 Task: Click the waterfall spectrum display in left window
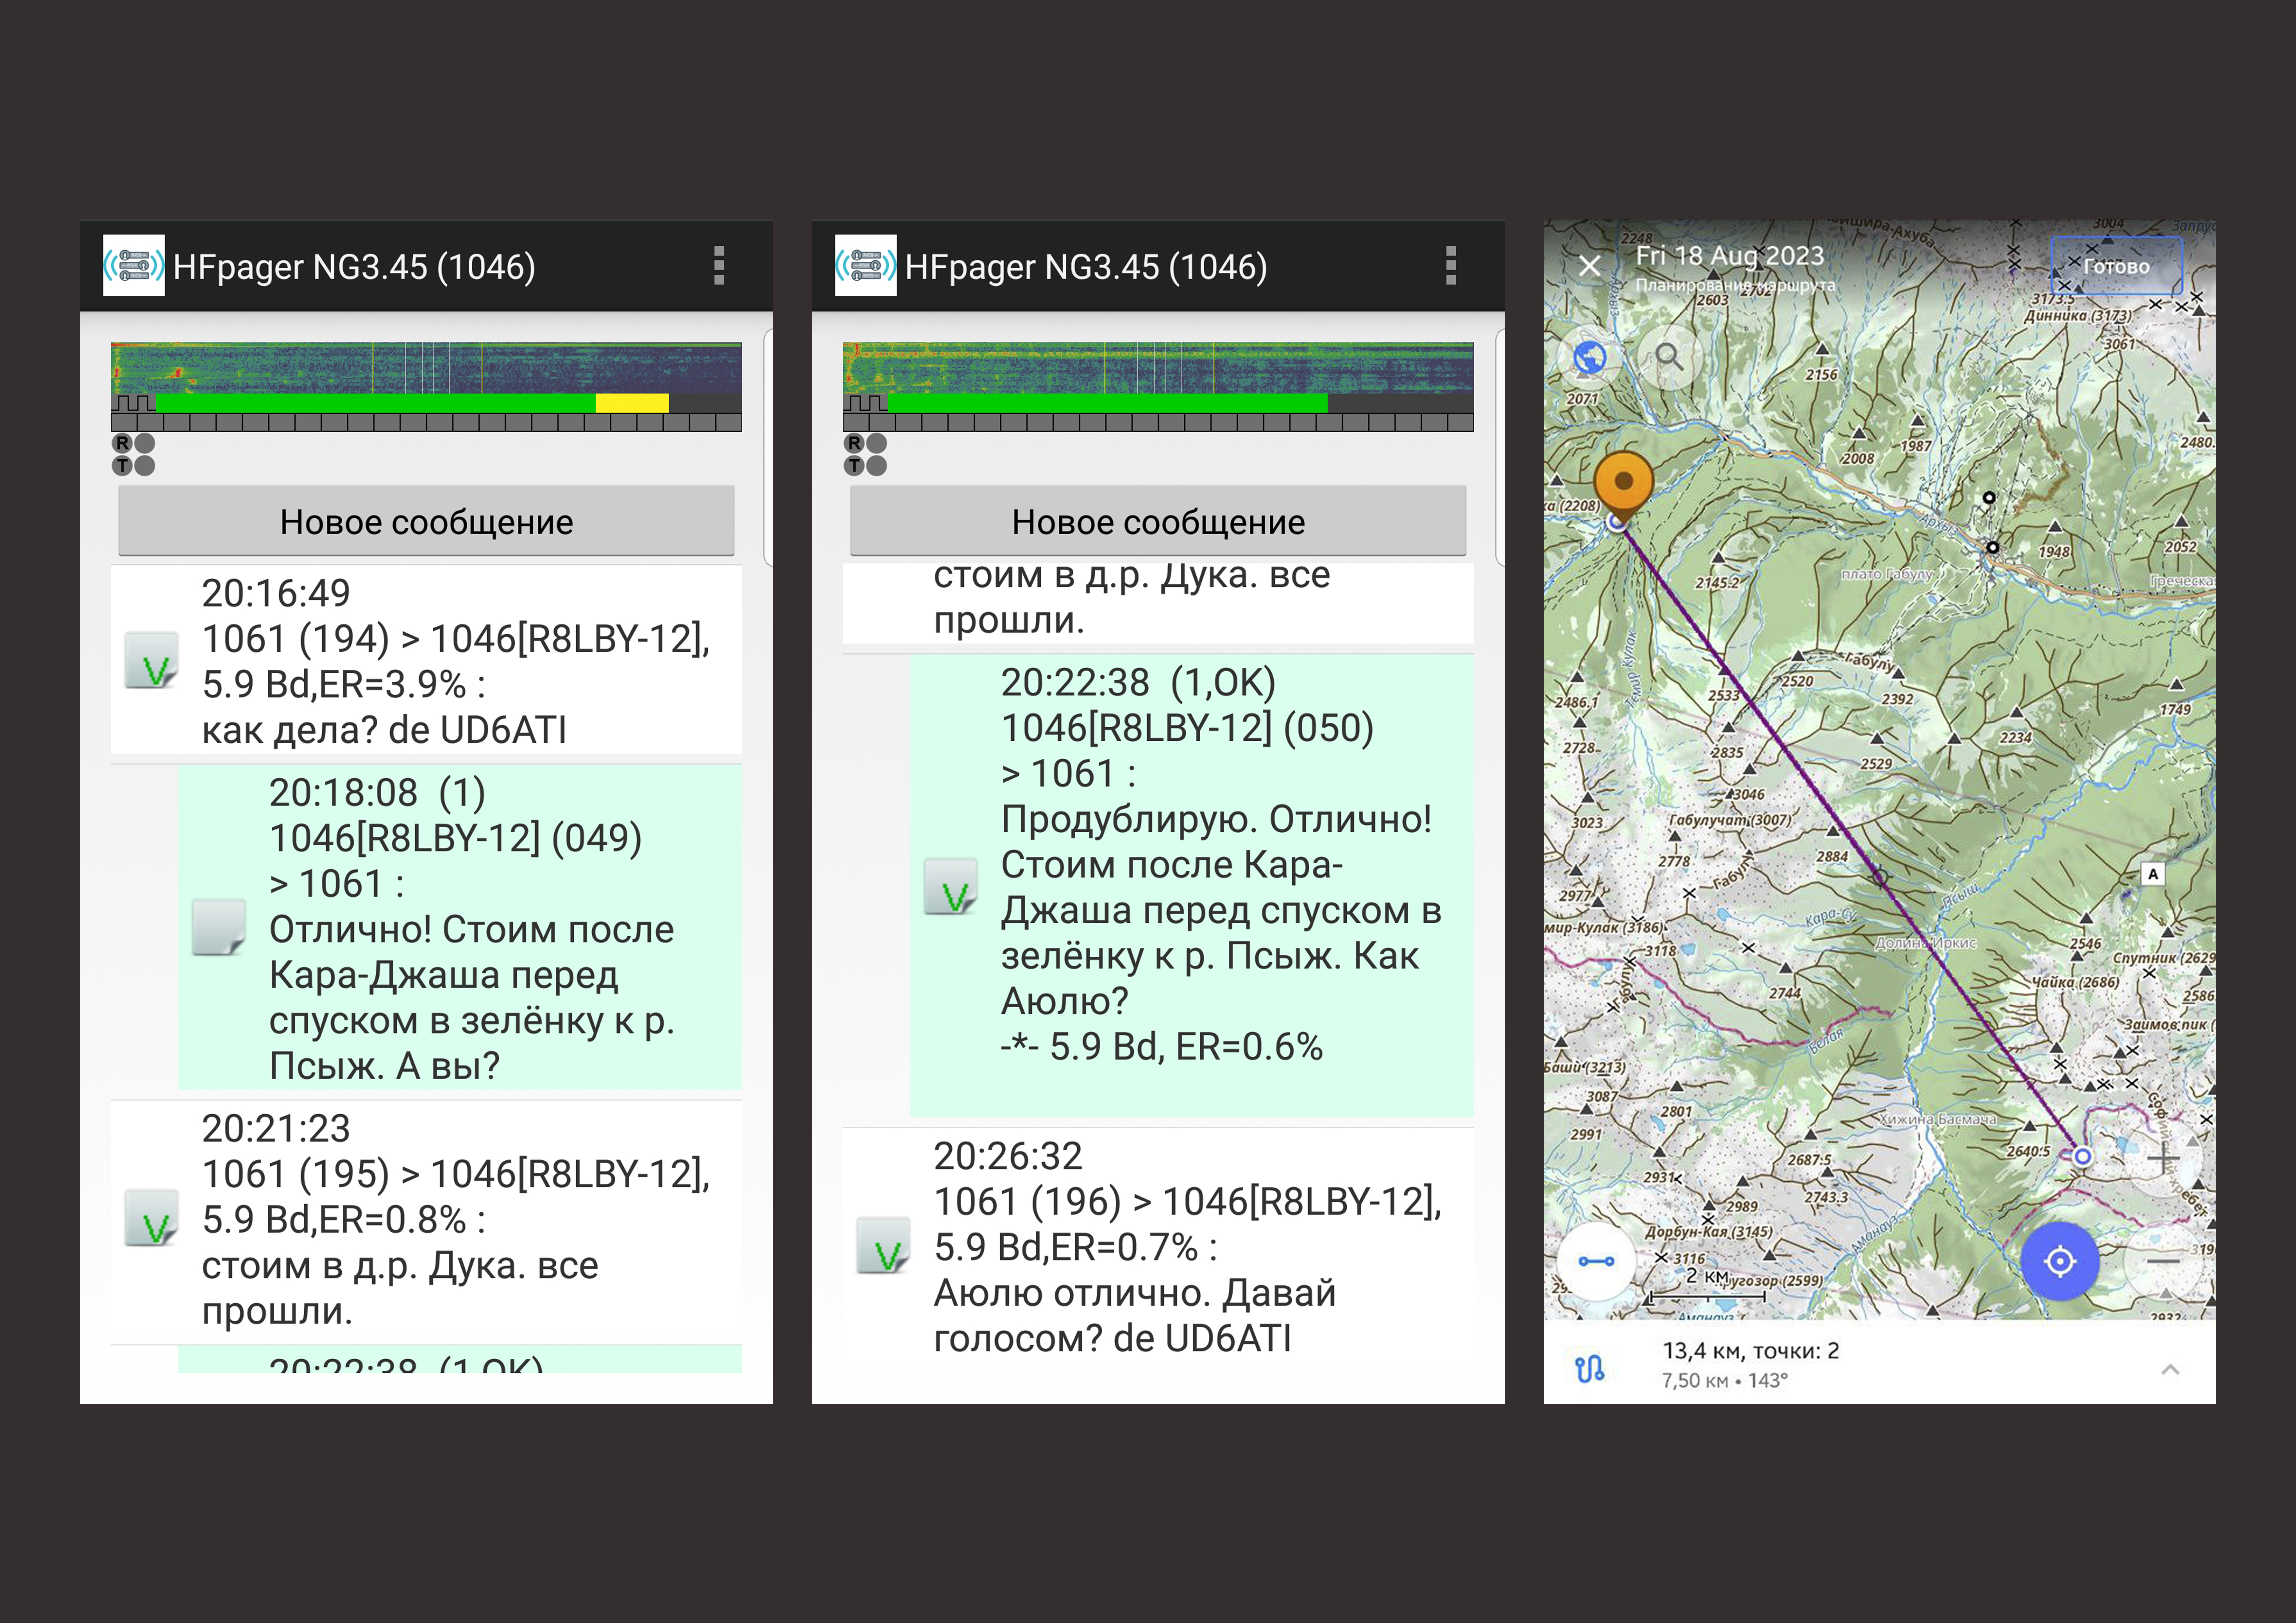pos(426,368)
